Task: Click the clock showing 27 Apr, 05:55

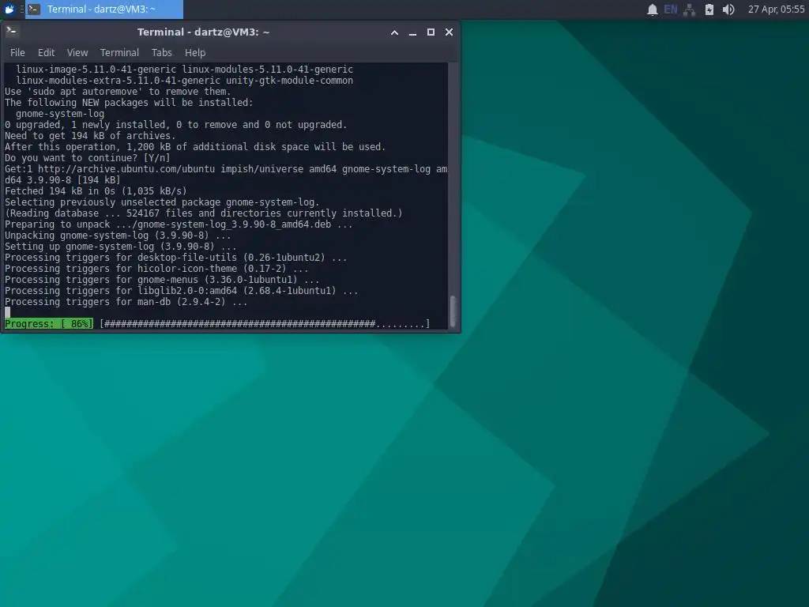Action: click(x=776, y=9)
